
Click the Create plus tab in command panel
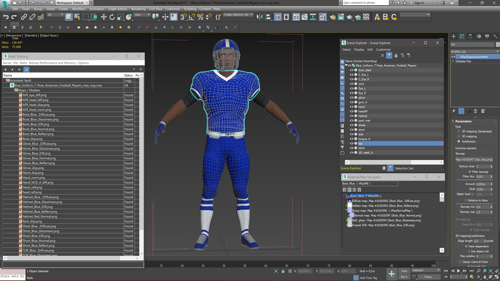coord(454,36)
